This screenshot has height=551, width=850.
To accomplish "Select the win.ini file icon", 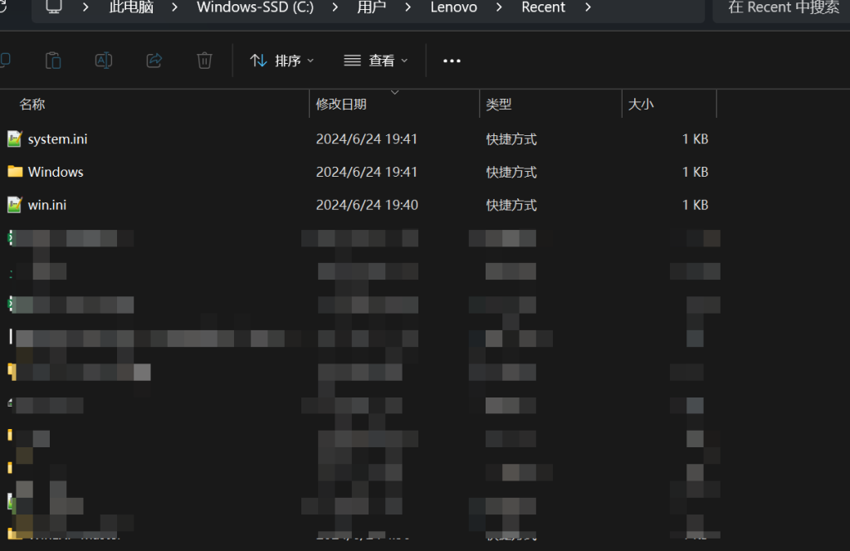I will pyautogui.click(x=14, y=204).
